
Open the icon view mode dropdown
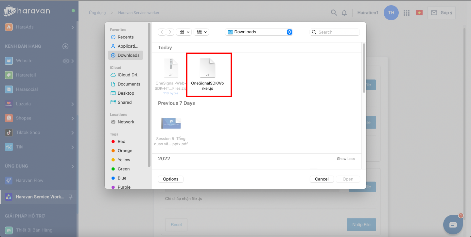tap(184, 32)
